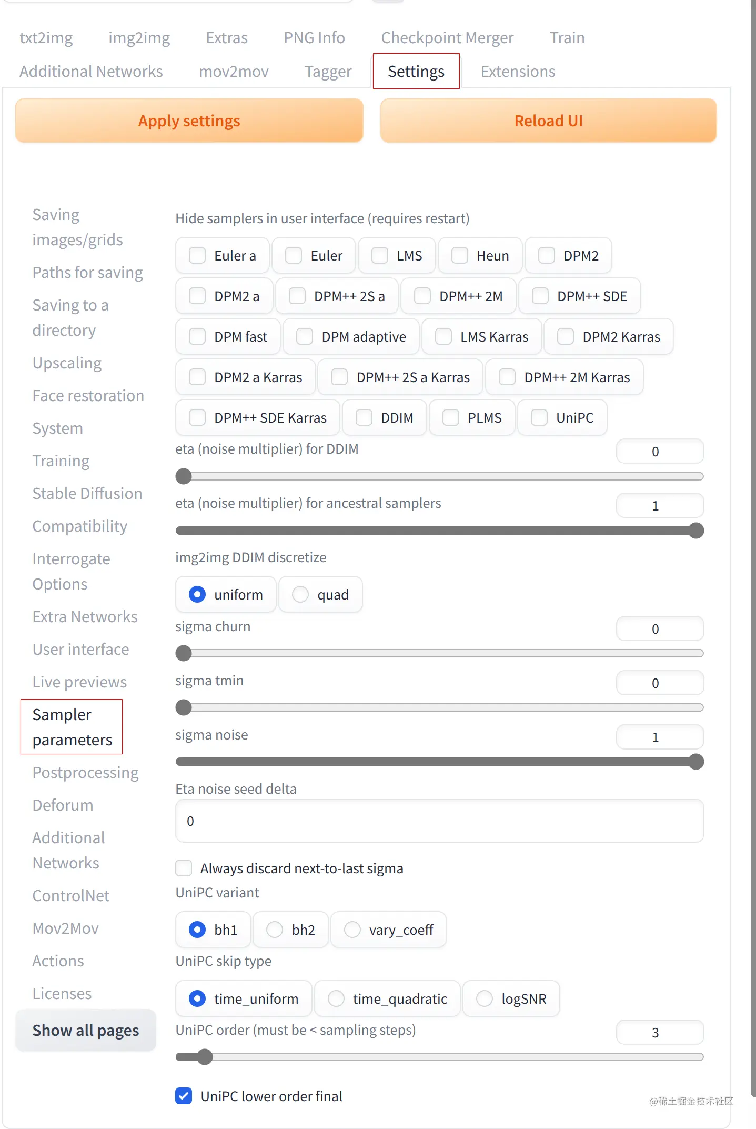The width and height of the screenshot is (756, 1129).
Task: Open the Stable Diffusion settings page
Action: pos(87,494)
